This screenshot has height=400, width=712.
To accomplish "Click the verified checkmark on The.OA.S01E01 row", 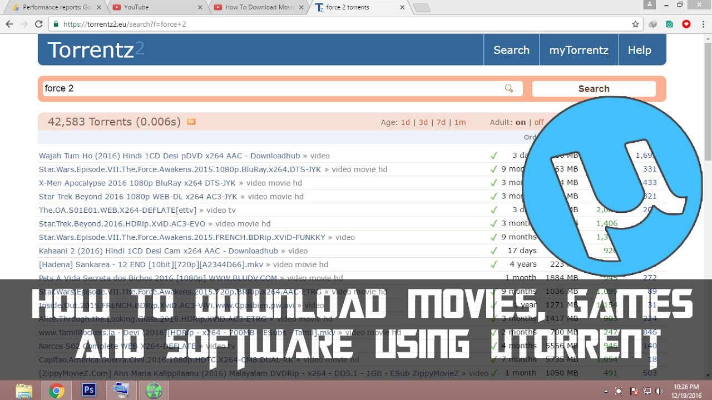I will click(493, 210).
